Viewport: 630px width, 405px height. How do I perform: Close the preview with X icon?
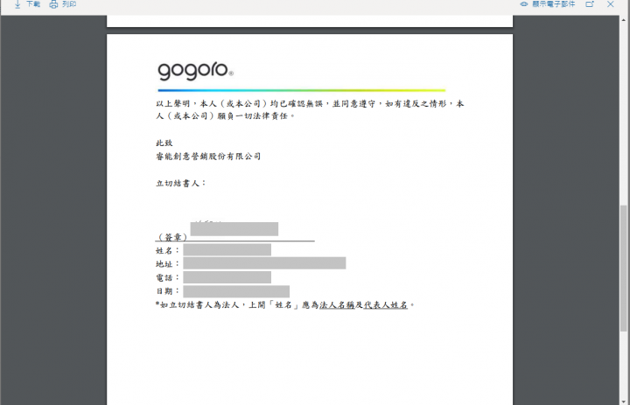pyautogui.click(x=611, y=4)
